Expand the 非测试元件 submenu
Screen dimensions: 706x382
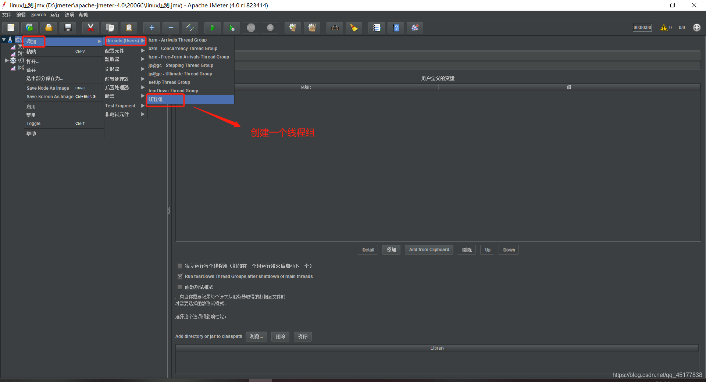point(125,114)
